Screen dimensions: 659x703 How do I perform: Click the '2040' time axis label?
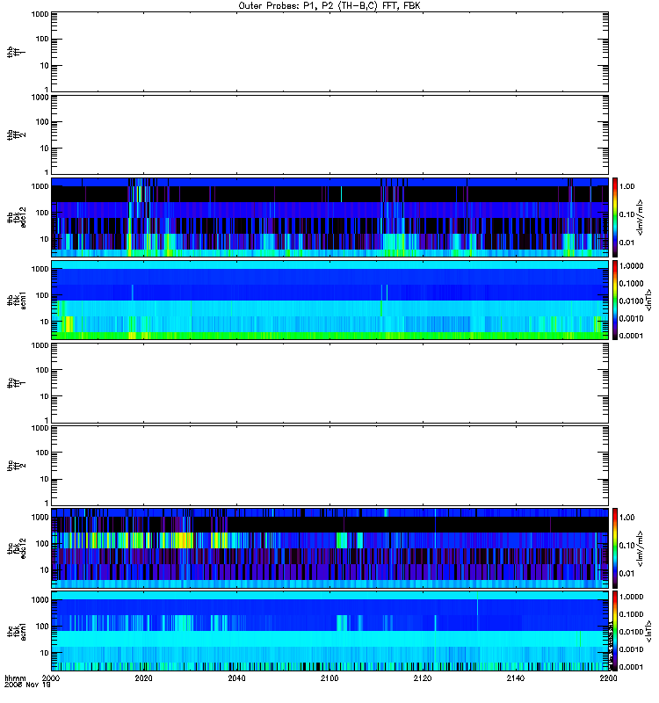click(x=236, y=678)
